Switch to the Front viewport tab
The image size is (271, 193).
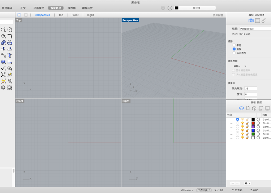[x=75, y=15]
